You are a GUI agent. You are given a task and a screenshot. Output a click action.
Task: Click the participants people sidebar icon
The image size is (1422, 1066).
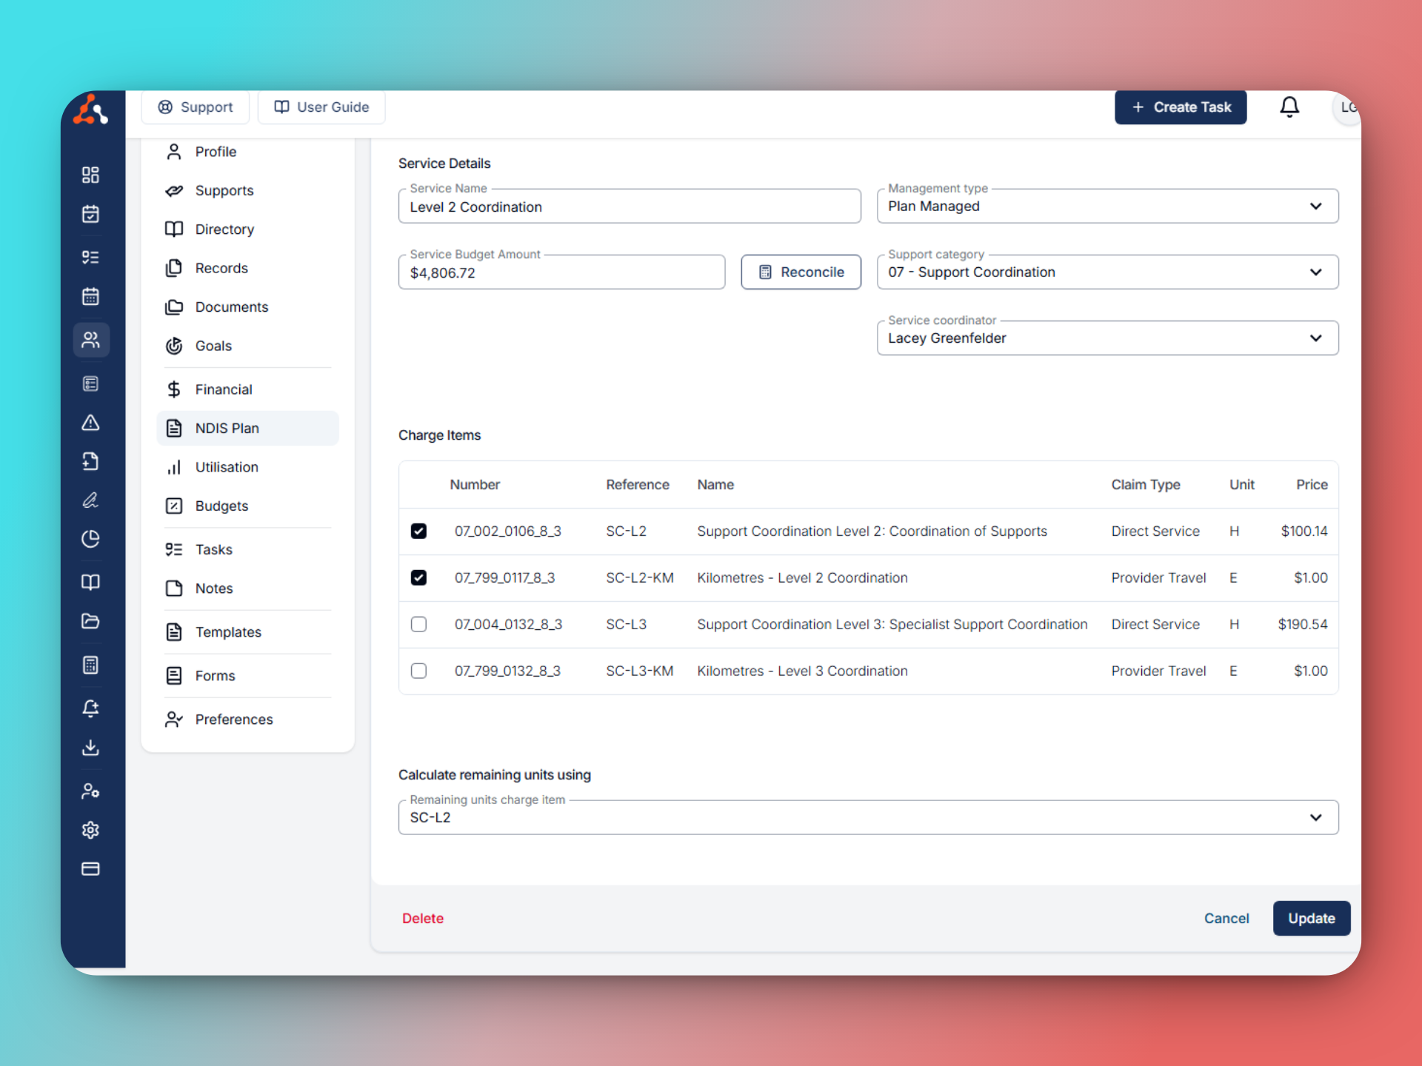pos(90,340)
